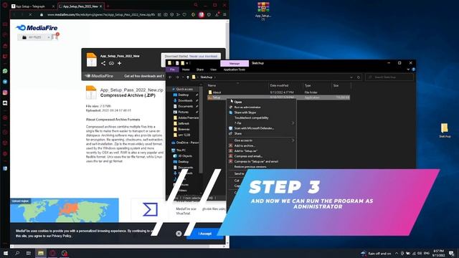
Task: Click the heart bookmark icon in the address bar
Action: [184, 14]
